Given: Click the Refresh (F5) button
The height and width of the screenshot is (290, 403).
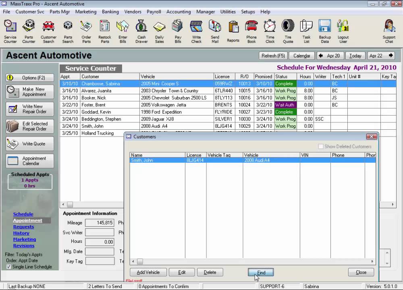Looking at the screenshot, I should [273, 56].
